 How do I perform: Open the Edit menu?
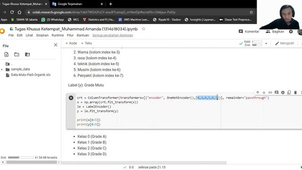pos(19,35)
